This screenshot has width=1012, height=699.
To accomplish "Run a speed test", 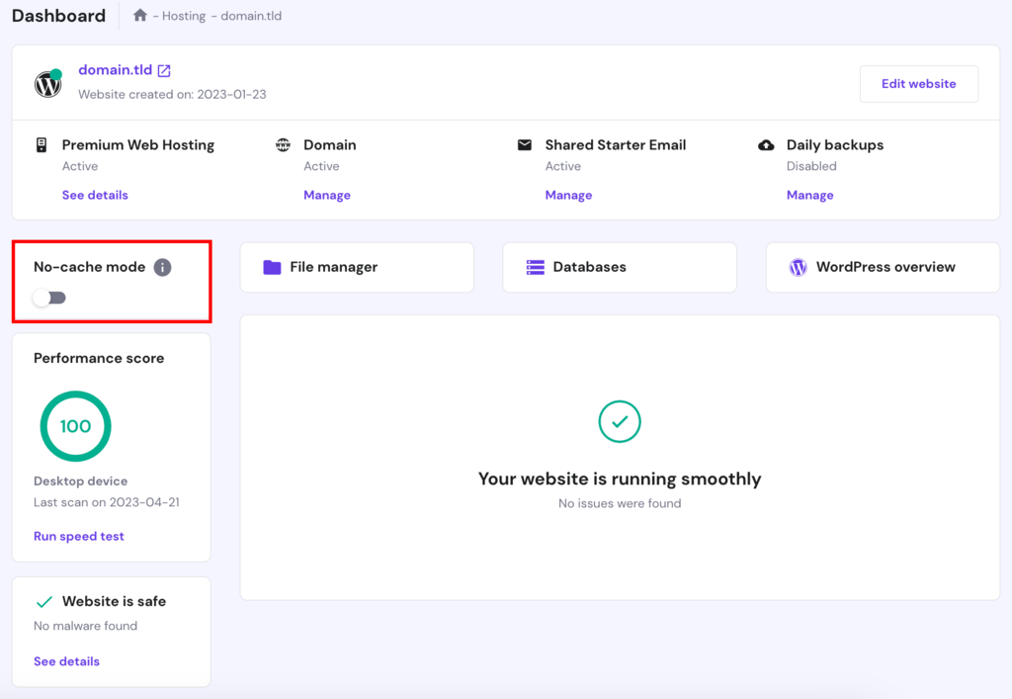I will click(78, 536).
